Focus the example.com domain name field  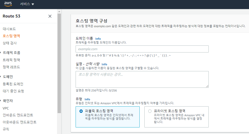coord(142,49)
